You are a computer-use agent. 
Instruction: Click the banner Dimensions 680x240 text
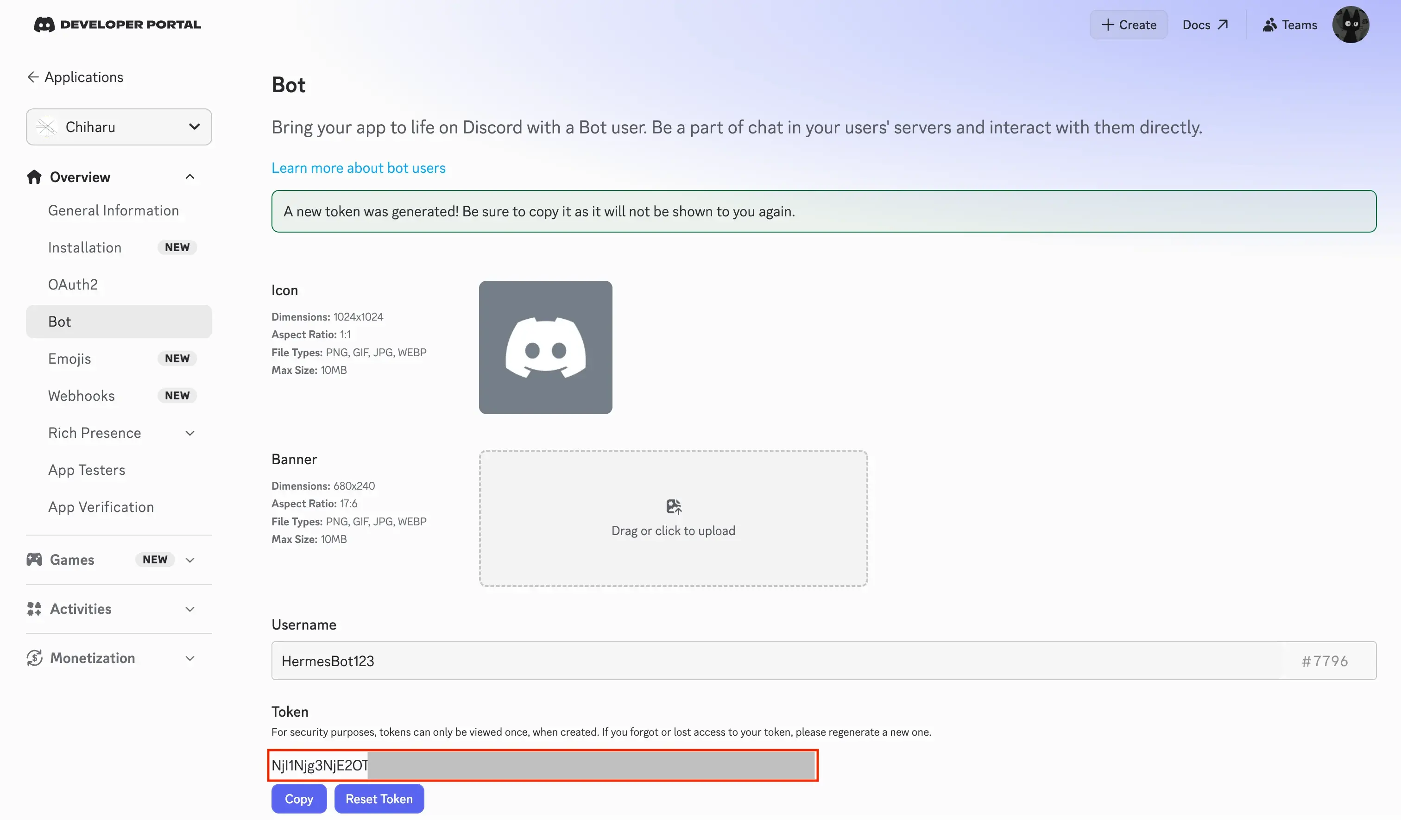323,486
